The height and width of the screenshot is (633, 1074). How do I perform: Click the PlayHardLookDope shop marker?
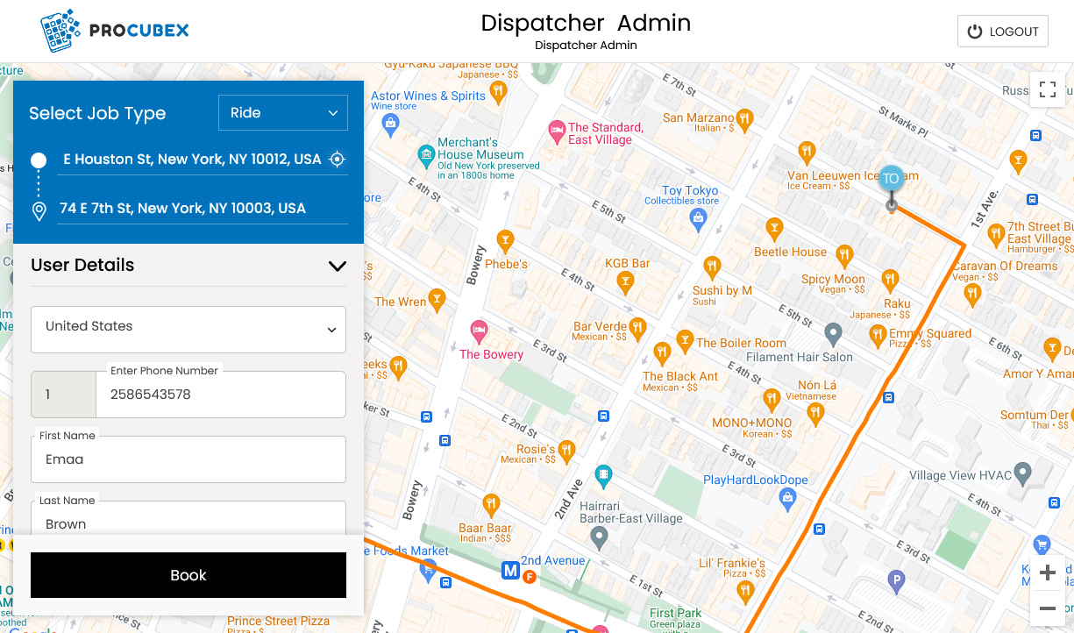click(x=787, y=500)
